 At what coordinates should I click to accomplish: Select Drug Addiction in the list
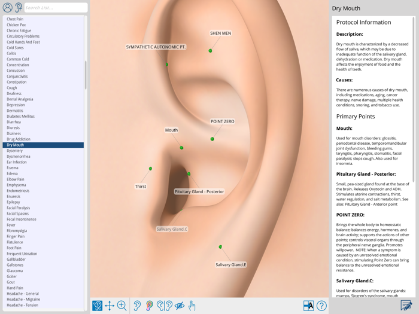coord(43,139)
